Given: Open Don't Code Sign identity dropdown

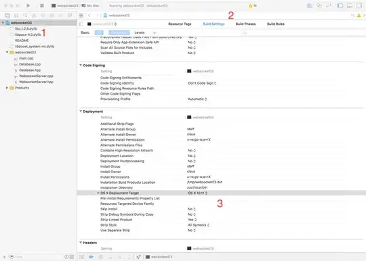Looking at the screenshot, I should click(x=202, y=83).
